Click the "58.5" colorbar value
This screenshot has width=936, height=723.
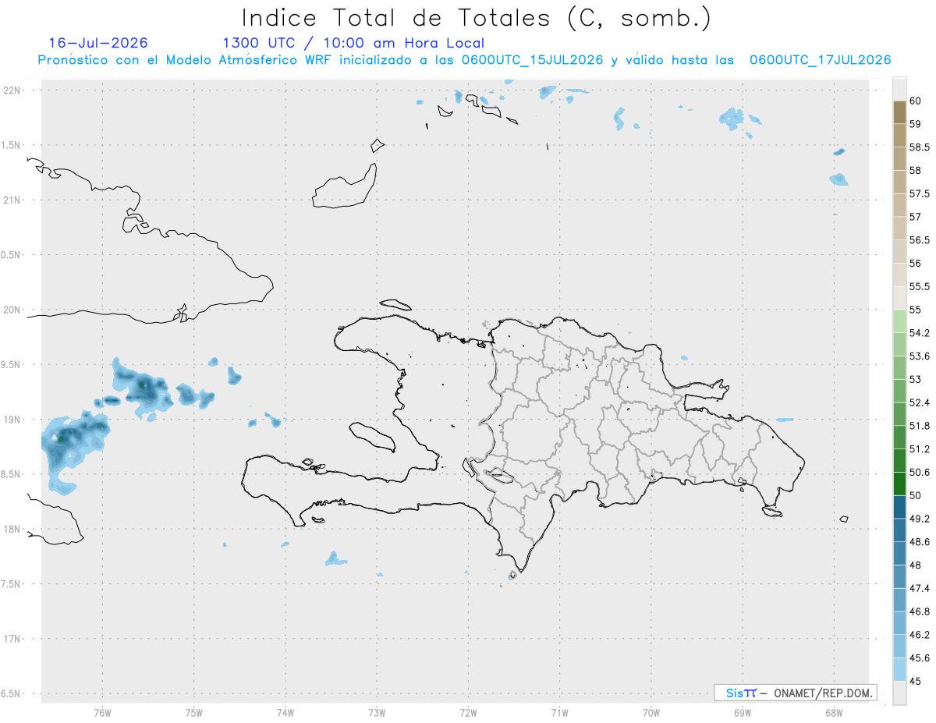(x=920, y=147)
